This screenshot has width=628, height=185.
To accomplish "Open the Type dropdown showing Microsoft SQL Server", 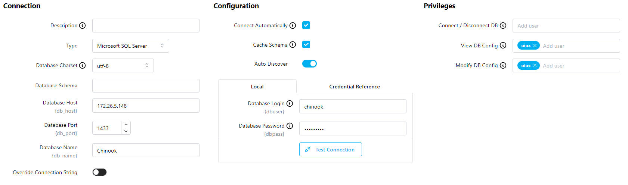I will coord(130,46).
